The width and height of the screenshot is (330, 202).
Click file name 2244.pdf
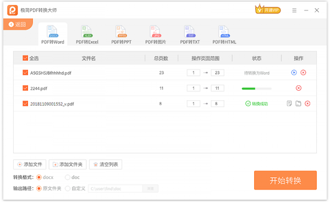pos(38,89)
